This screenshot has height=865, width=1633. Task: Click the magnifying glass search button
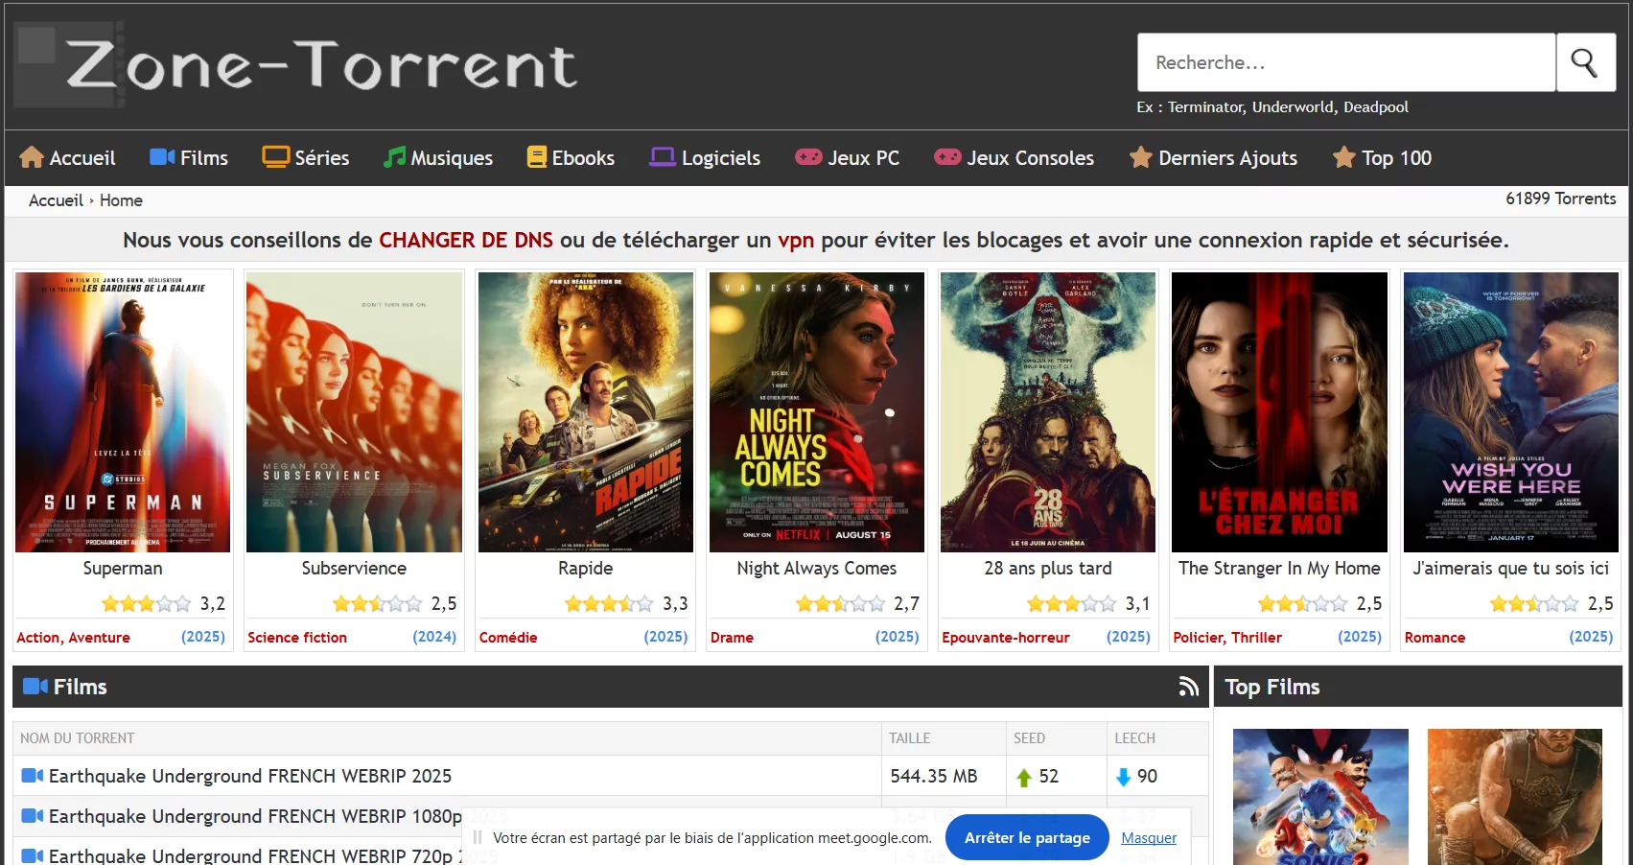pyautogui.click(x=1585, y=63)
